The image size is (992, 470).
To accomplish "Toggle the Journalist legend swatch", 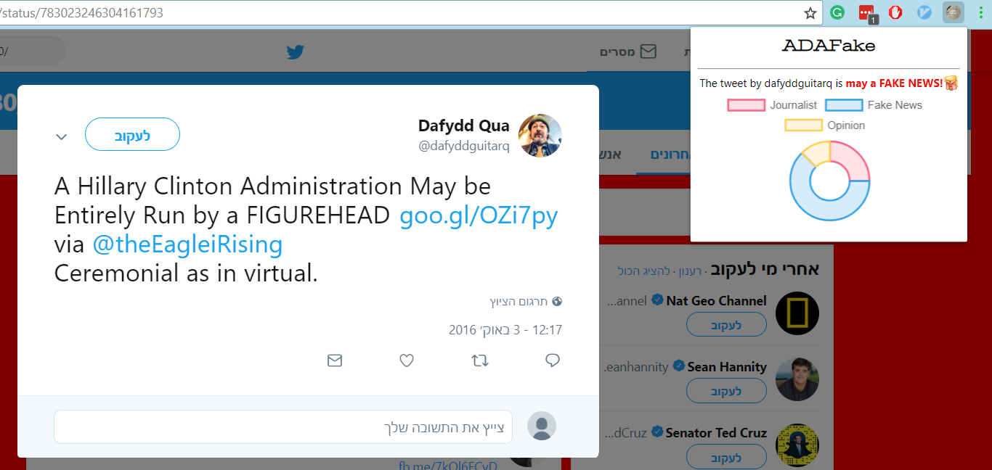I will click(x=746, y=105).
